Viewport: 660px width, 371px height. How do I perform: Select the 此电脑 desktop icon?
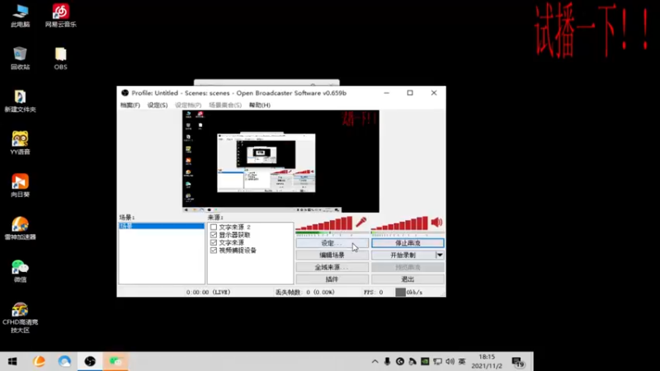[20, 16]
